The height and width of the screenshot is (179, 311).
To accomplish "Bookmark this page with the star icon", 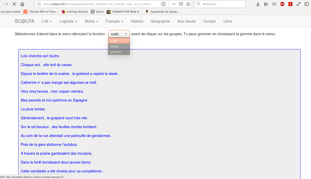I will [188, 4].
